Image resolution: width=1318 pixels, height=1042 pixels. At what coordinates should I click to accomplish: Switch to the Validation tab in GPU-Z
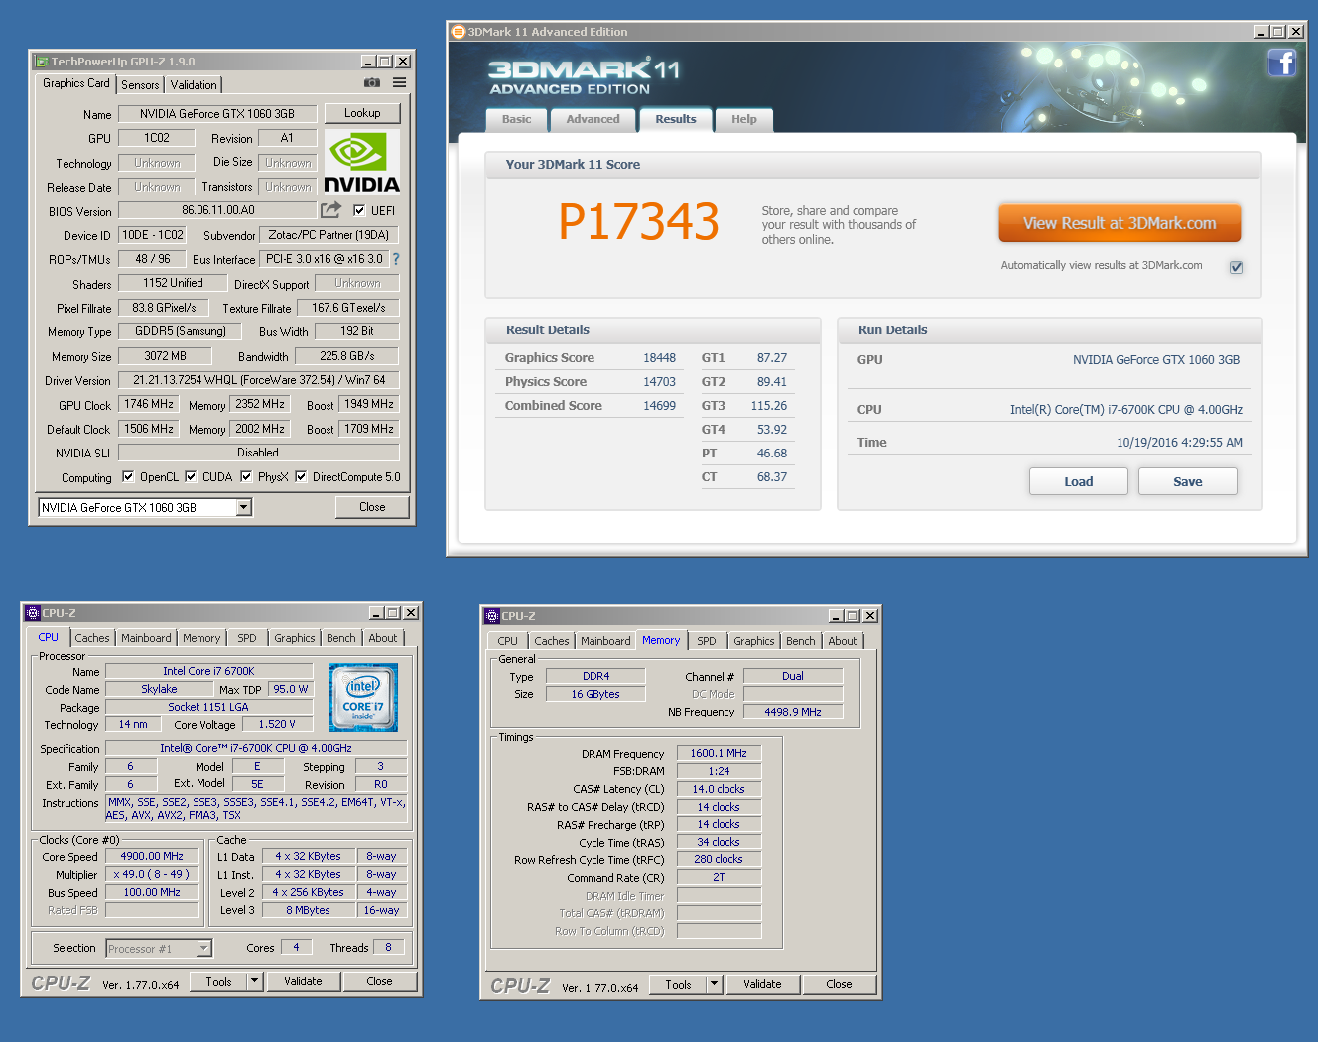click(194, 85)
